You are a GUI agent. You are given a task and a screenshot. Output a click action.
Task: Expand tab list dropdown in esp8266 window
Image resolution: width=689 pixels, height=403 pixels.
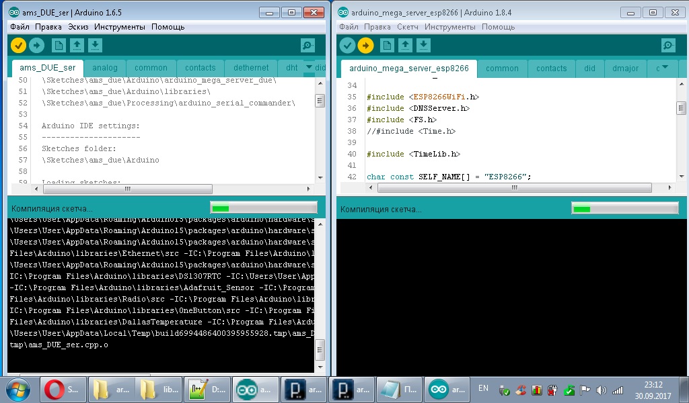point(665,67)
